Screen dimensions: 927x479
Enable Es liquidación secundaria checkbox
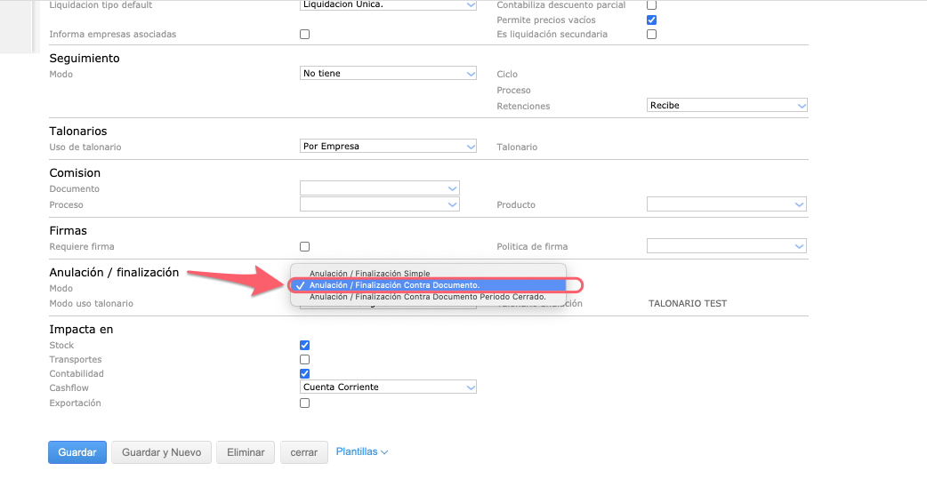(x=651, y=35)
